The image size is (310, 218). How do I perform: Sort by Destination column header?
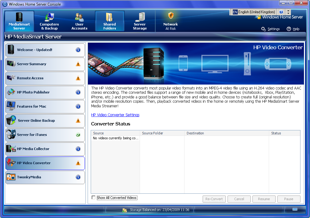227,133
